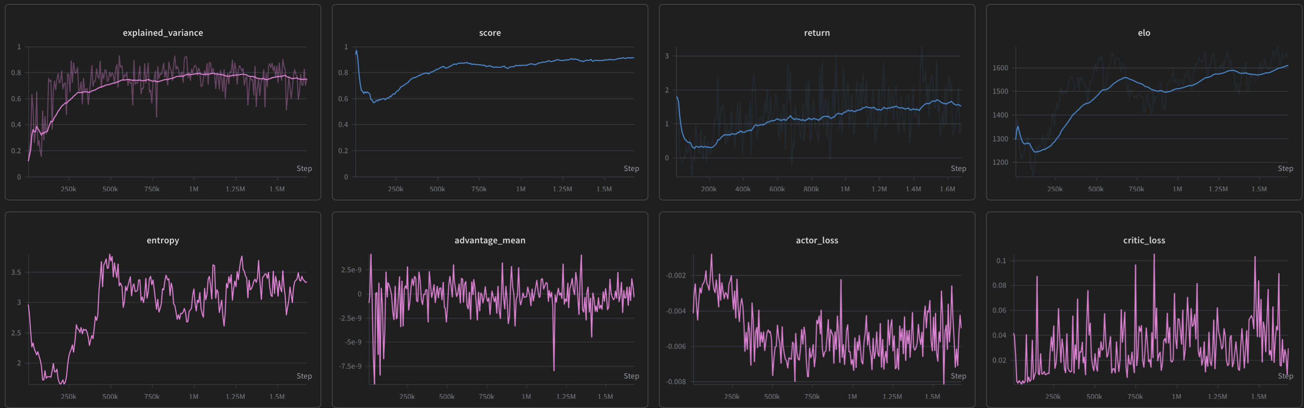Screen dimensions: 1304x408
Task: Click the 1.25M tick in the explained_variance chart
Action: (235, 189)
